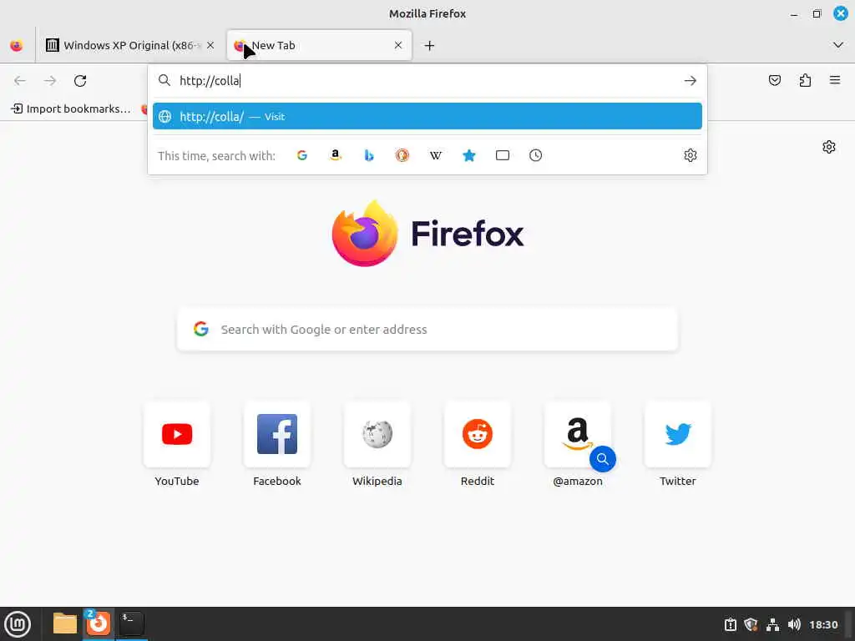855x641 pixels.
Task: Maximize the Firefox window
Action: (817, 14)
